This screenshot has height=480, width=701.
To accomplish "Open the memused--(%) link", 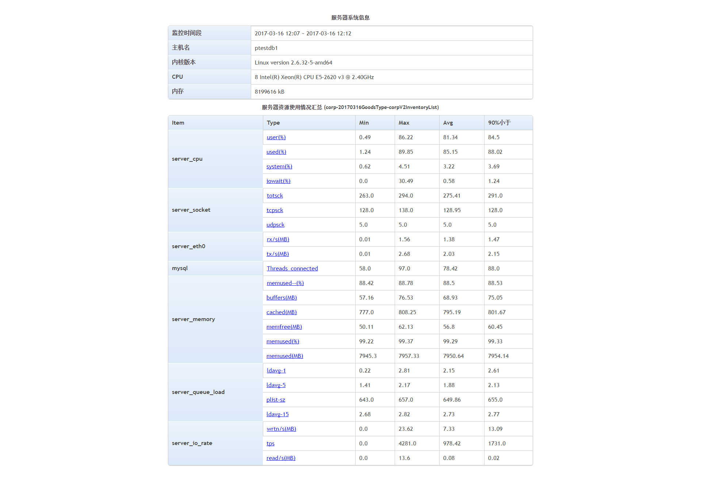I will tap(285, 283).
